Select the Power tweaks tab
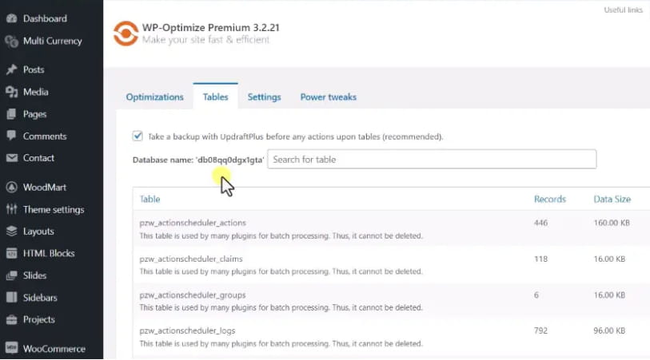 [328, 97]
